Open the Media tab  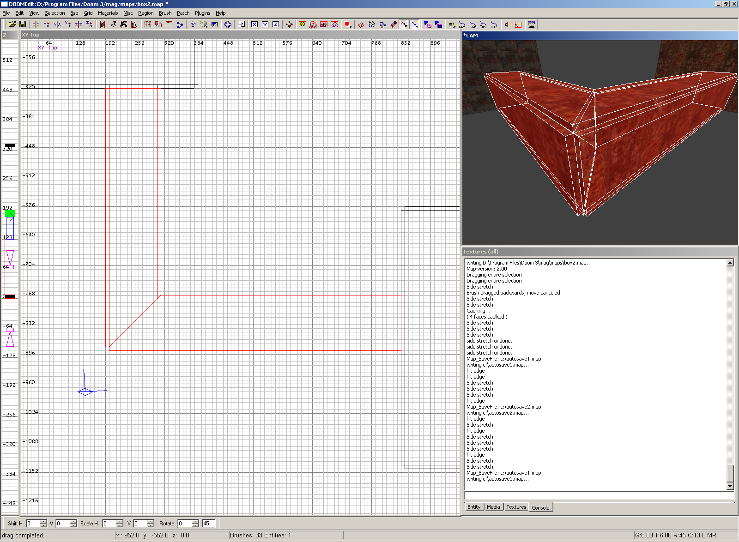click(x=493, y=507)
